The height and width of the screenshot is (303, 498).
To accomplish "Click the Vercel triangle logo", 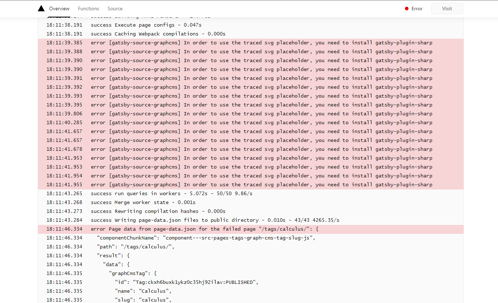I will [x=41, y=8].
